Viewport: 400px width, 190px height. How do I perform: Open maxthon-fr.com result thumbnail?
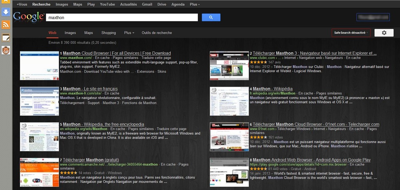click(x=39, y=101)
